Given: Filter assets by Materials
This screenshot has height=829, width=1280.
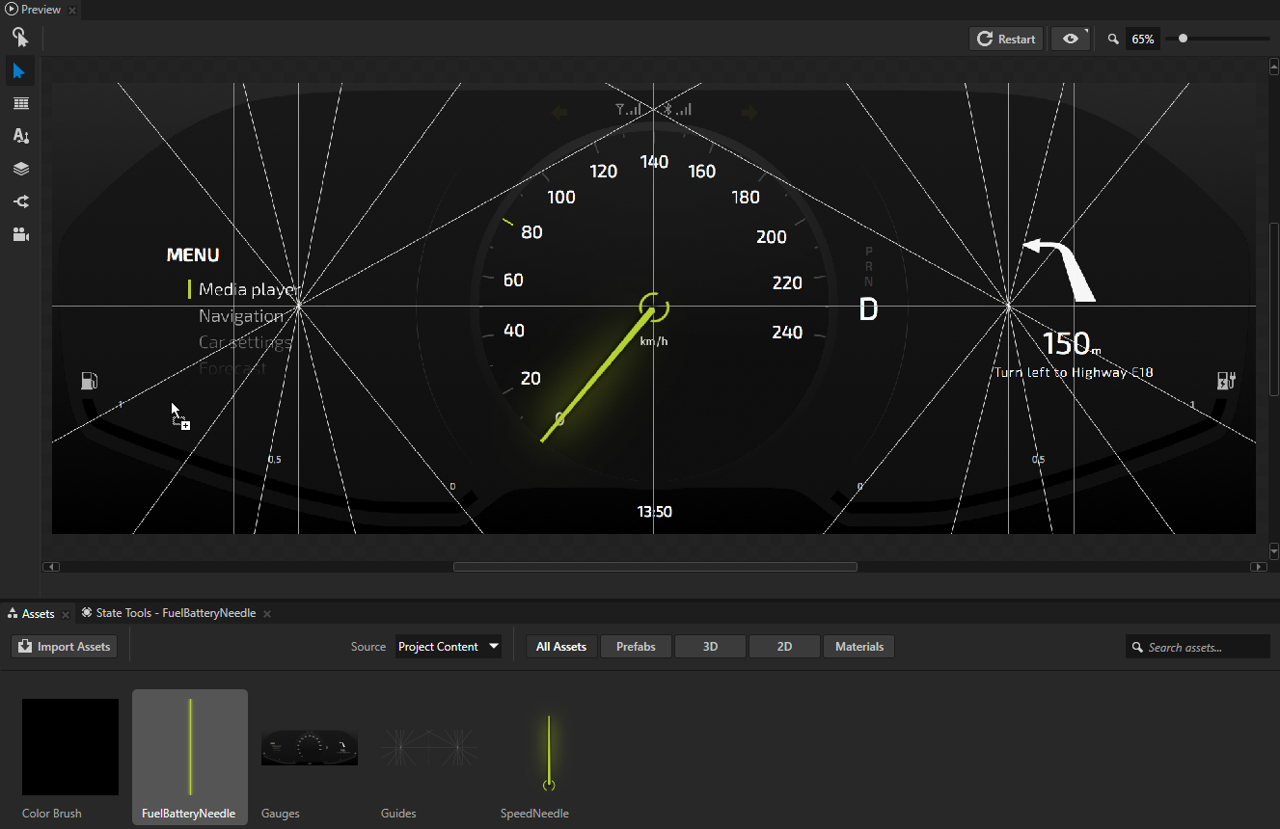Looking at the screenshot, I should (858, 647).
